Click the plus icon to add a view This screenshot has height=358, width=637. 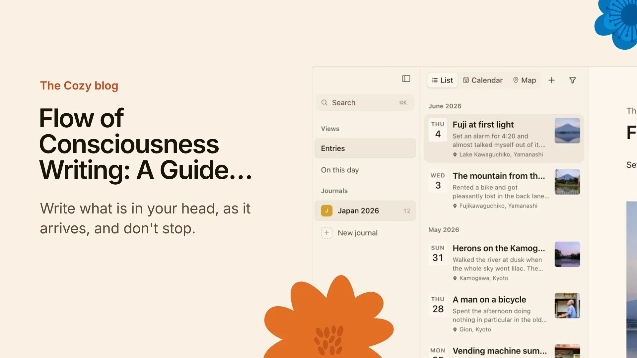pyautogui.click(x=551, y=80)
